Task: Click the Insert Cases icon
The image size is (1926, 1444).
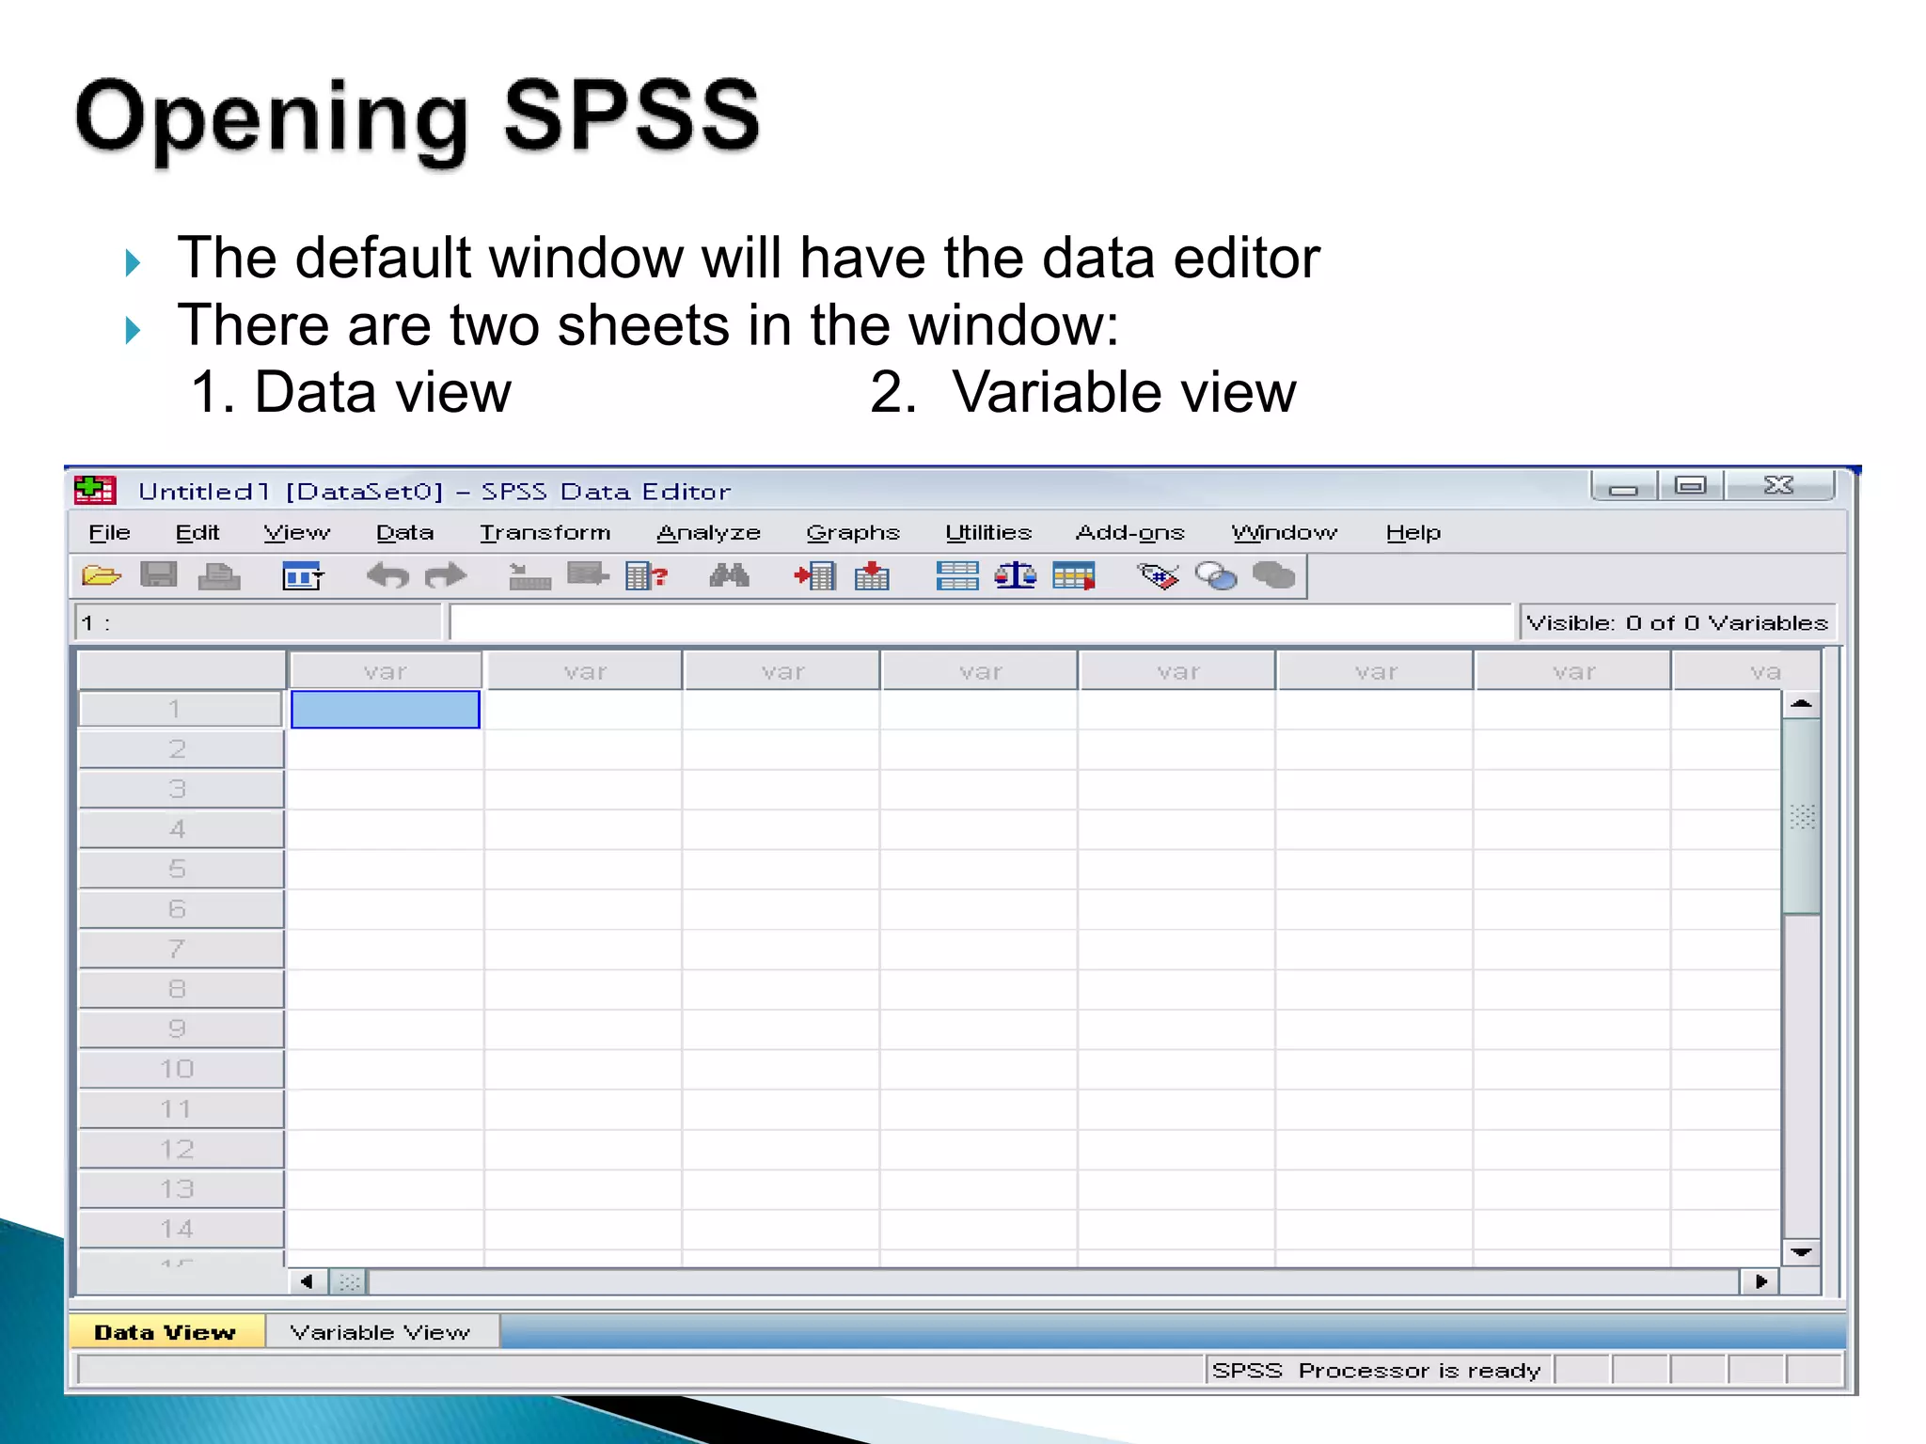Action: coord(814,575)
